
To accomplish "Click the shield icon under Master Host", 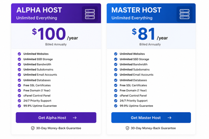I will tap(127, 128).
